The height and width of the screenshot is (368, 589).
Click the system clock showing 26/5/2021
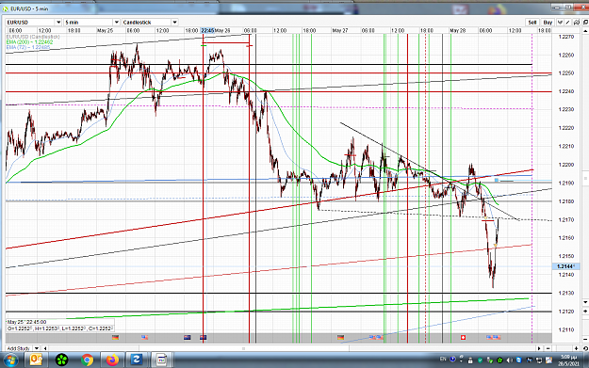coord(568,360)
